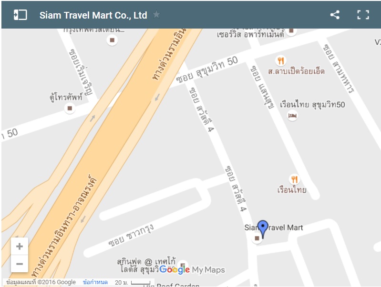The image size is (381, 287).
Task: Click the เซอร์วิส อพาร์ทเม้นต์ place marker
Action: coord(291,31)
